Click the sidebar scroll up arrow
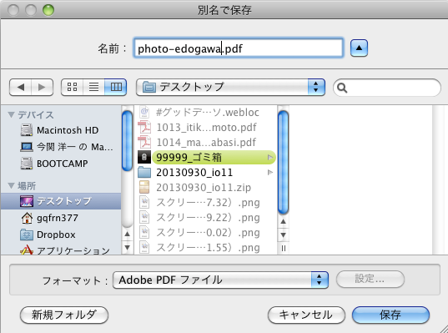 click(x=127, y=234)
